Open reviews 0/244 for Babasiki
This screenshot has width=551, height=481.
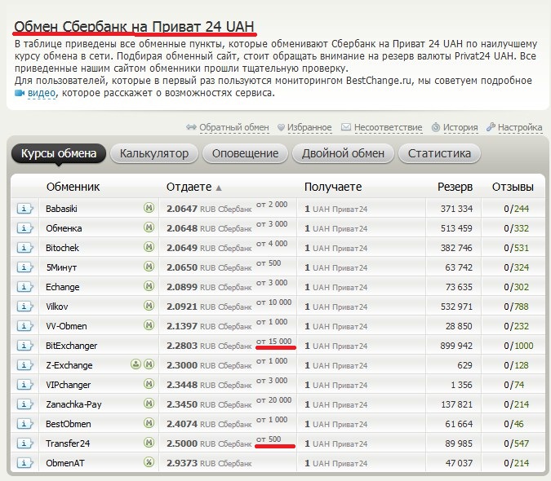click(x=516, y=209)
